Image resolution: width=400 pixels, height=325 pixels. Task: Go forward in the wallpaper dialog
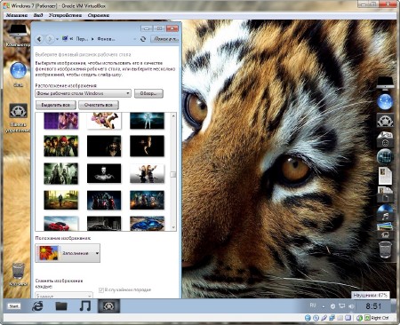[50, 39]
